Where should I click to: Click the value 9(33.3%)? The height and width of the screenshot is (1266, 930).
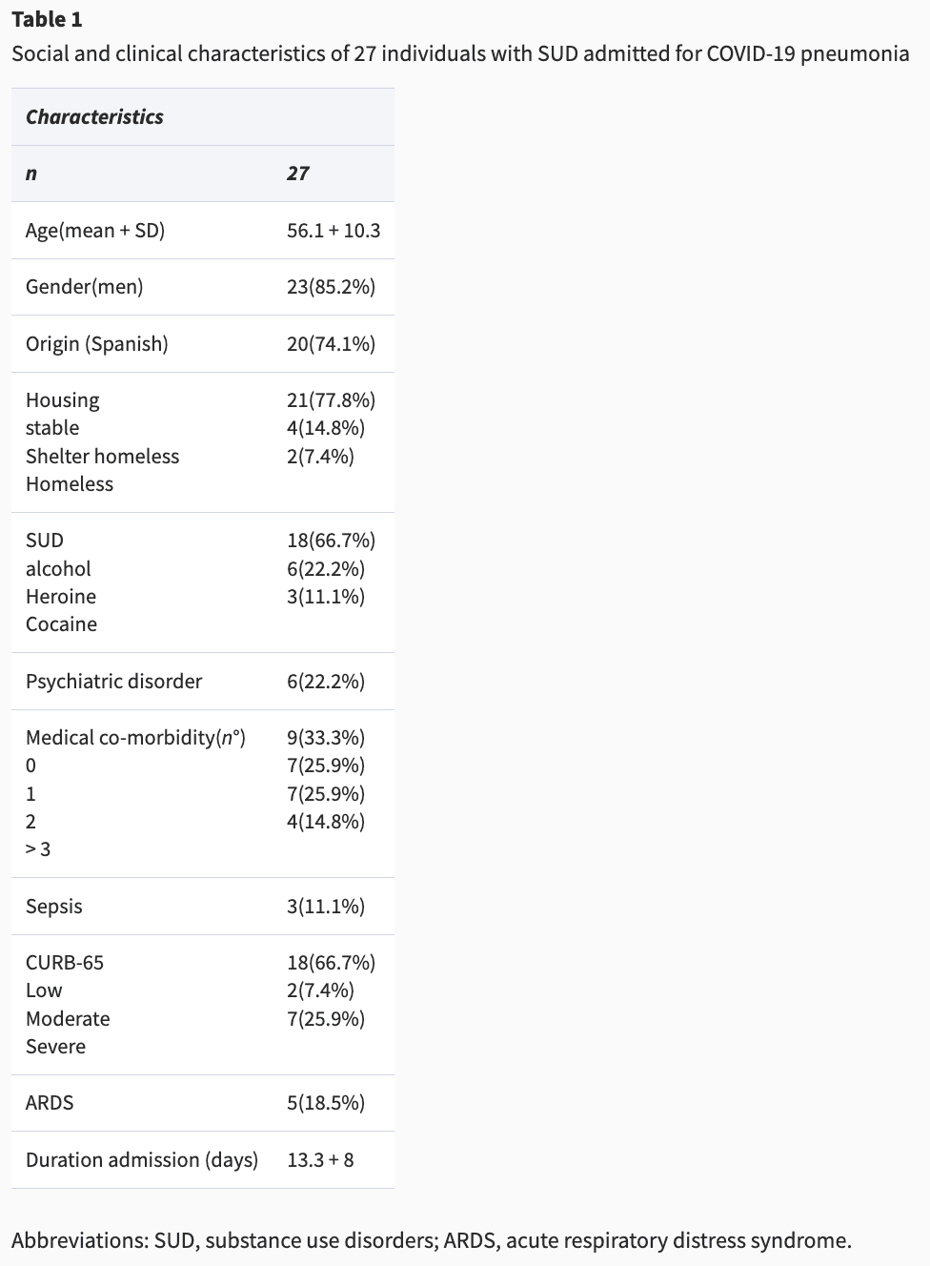point(326,737)
